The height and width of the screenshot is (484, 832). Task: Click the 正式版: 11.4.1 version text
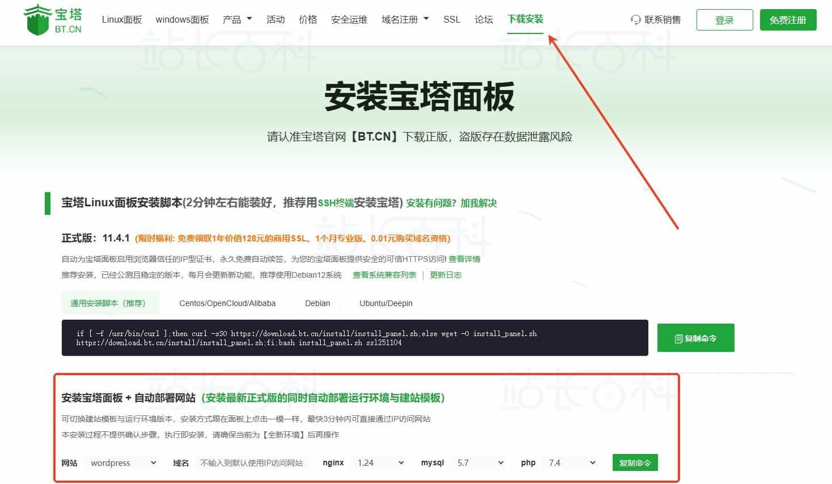(96, 238)
